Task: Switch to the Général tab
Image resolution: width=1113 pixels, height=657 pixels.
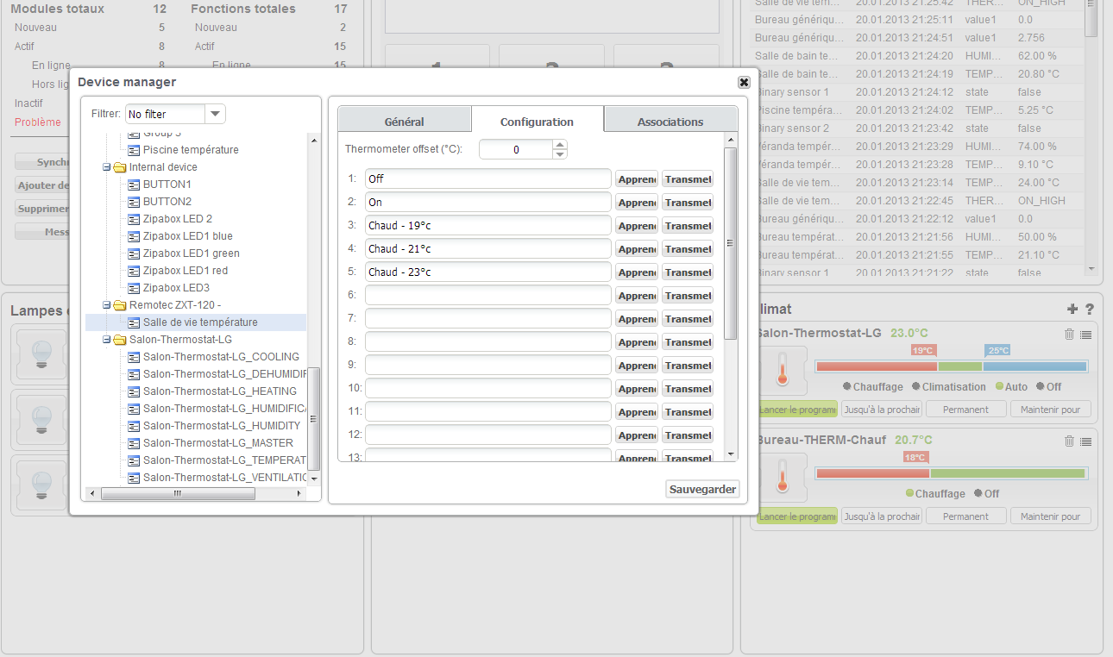Action: (x=404, y=122)
